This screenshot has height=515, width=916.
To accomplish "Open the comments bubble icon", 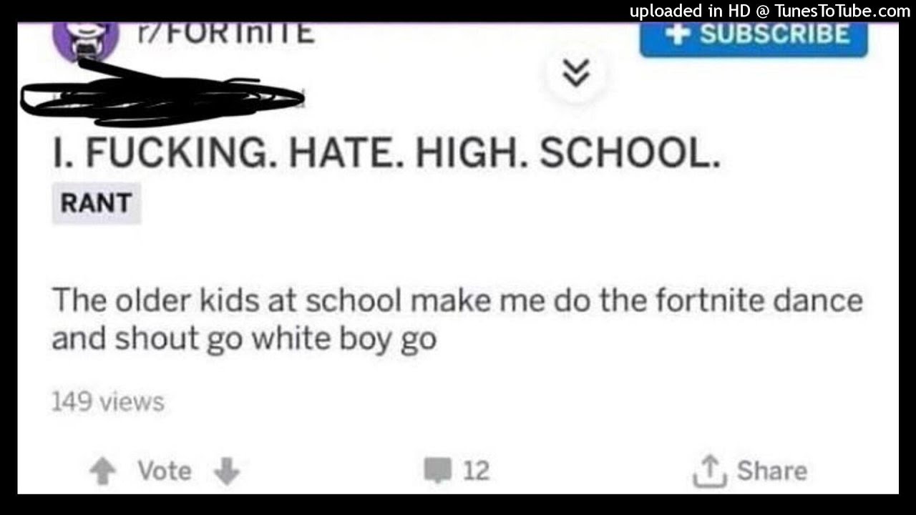I will (x=437, y=471).
